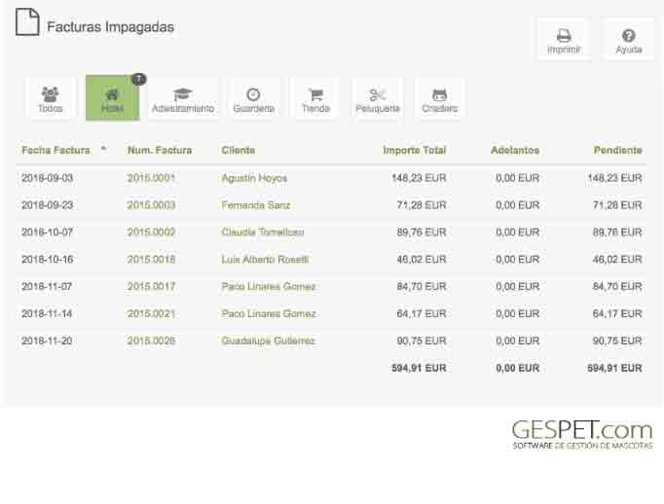Open invoice number 2015.0001
Viewport: 664px width, 504px height.
click(151, 178)
